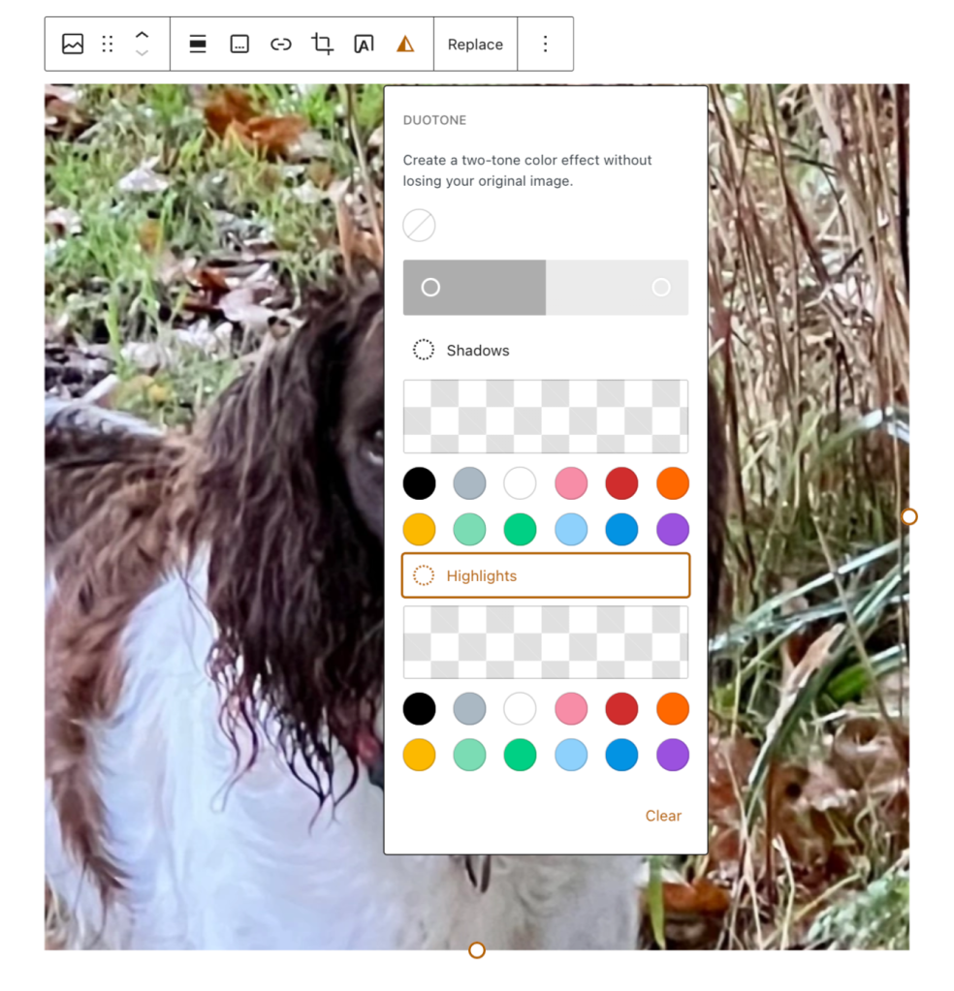The height and width of the screenshot is (991, 954).
Task: Click the right-side image resize handle
Action: point(909,517)
